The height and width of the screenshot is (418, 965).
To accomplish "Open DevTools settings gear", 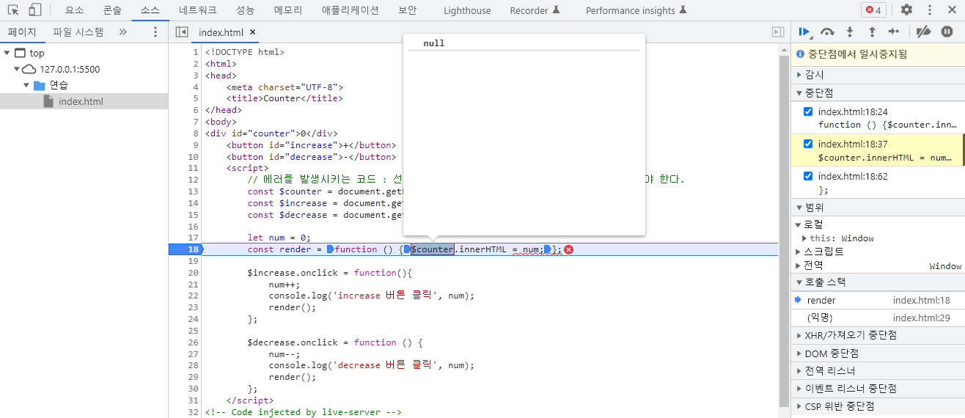I will [907, 10].
